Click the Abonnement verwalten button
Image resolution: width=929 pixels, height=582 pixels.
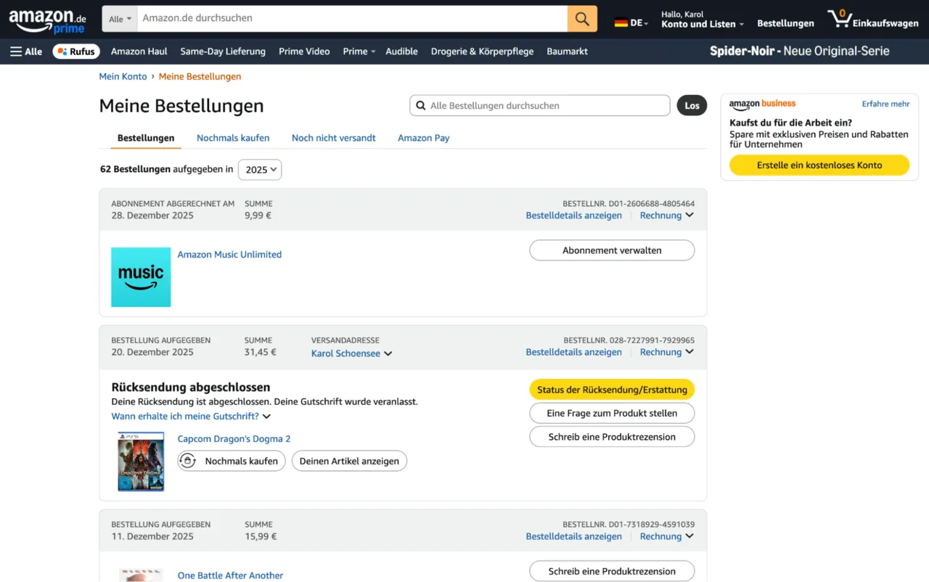point(612,250)
